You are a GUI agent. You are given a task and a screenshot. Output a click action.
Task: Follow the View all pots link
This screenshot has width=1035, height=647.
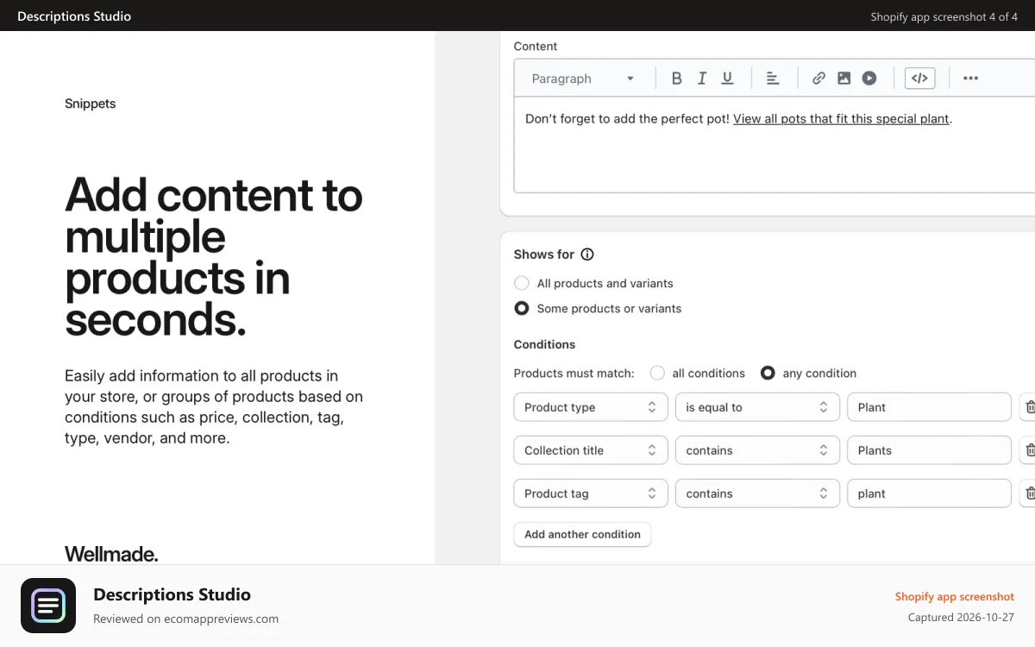tap(841, 119)
